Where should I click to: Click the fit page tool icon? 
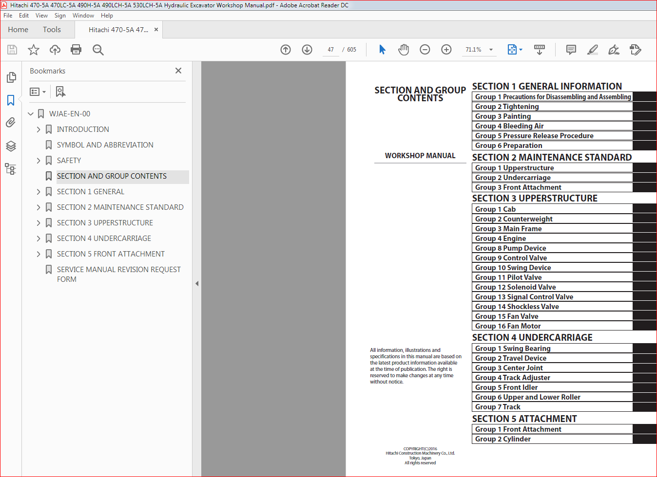tap(512, 50)
